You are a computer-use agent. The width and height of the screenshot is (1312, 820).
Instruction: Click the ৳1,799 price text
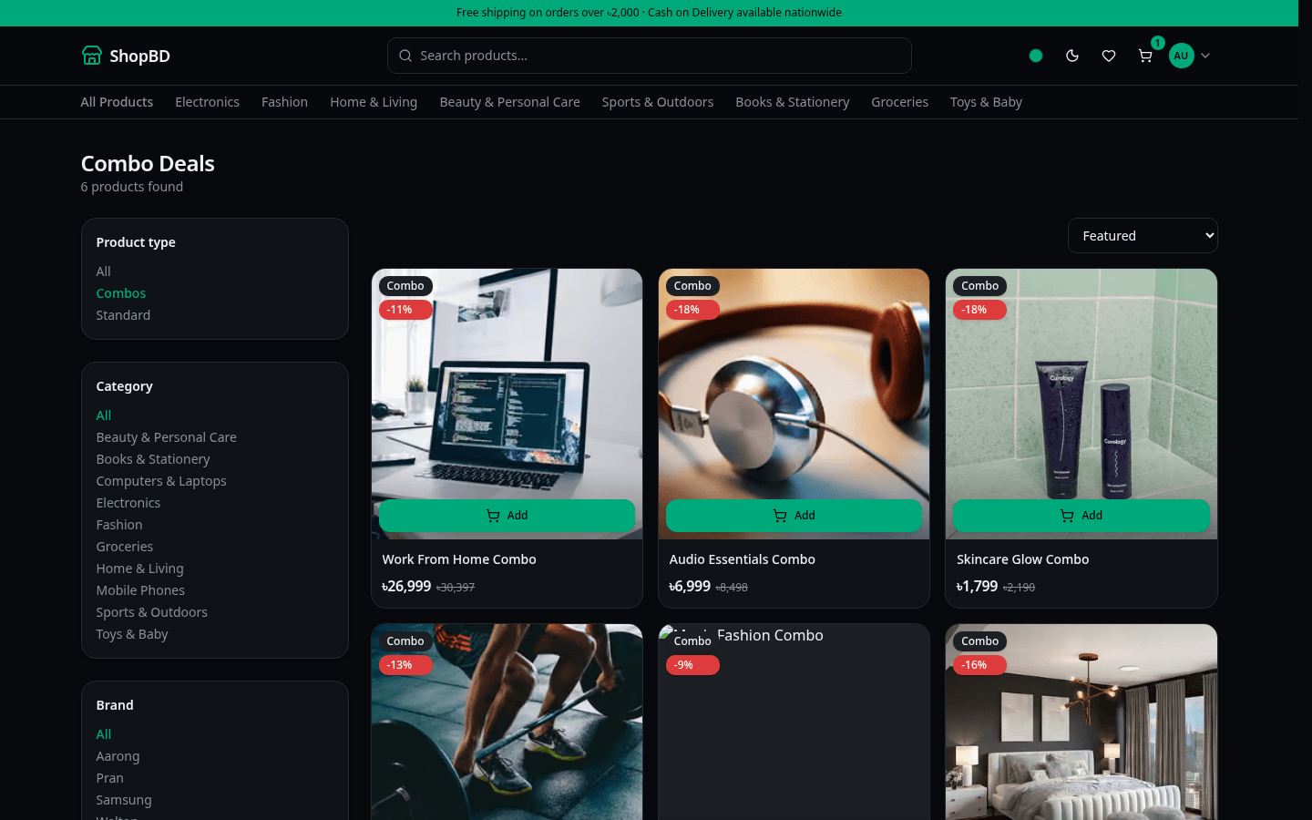978,586
